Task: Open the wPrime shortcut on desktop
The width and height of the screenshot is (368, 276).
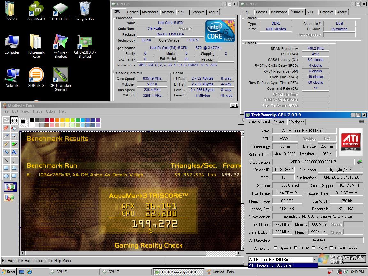Action: tap(61, 46)
